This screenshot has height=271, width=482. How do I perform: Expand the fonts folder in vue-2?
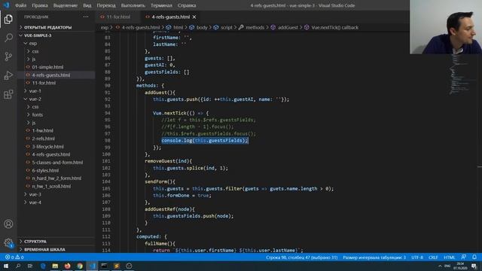pyautogui.click(x=38, y=115)
